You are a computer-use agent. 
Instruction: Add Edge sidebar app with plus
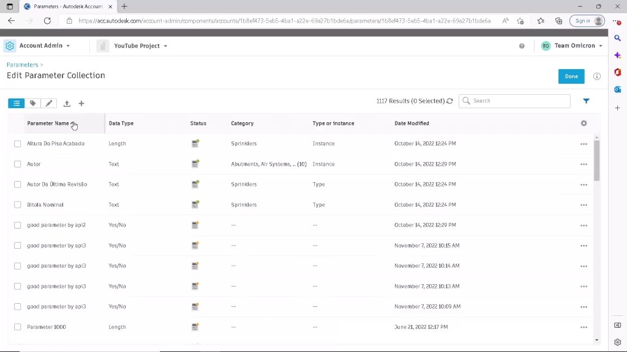coord(617,108)
